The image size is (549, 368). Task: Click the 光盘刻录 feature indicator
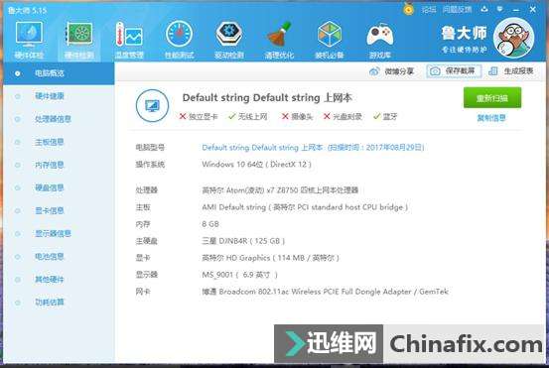[343, 116]
